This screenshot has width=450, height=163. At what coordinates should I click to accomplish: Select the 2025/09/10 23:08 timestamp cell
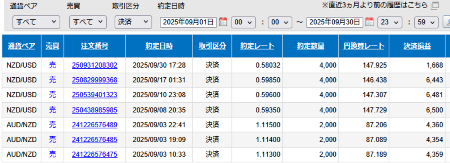[x=159, y=95]
